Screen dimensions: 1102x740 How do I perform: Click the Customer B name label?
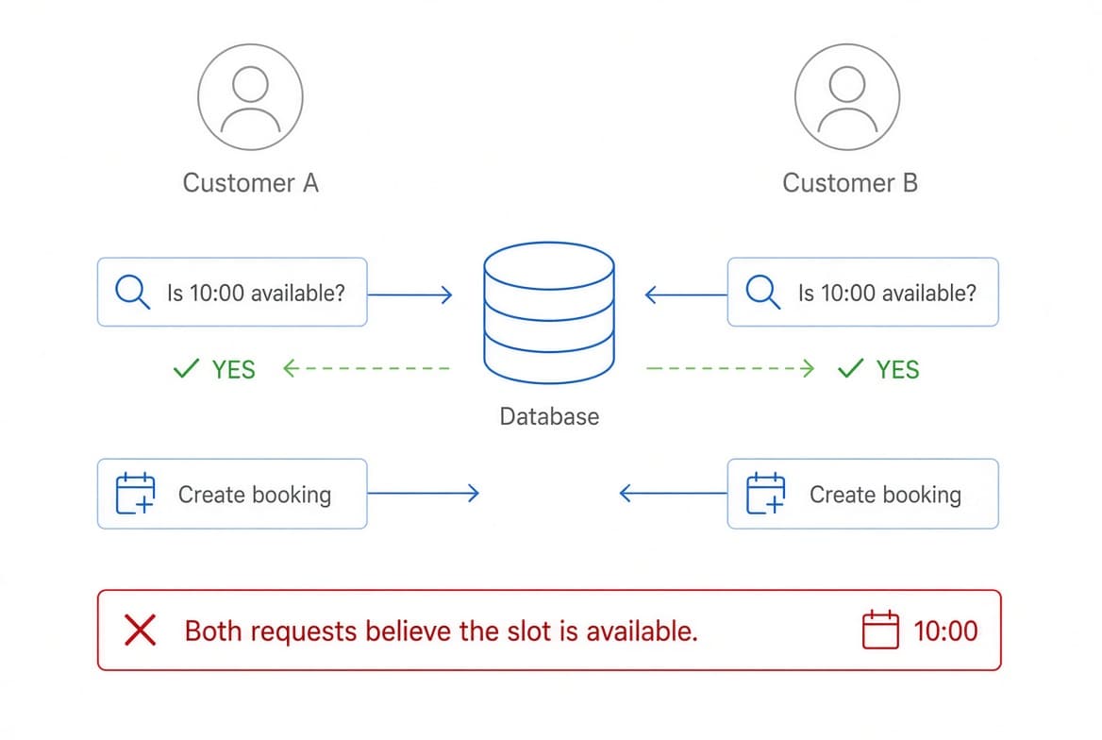pyautogui.click(x=850, y=183)
